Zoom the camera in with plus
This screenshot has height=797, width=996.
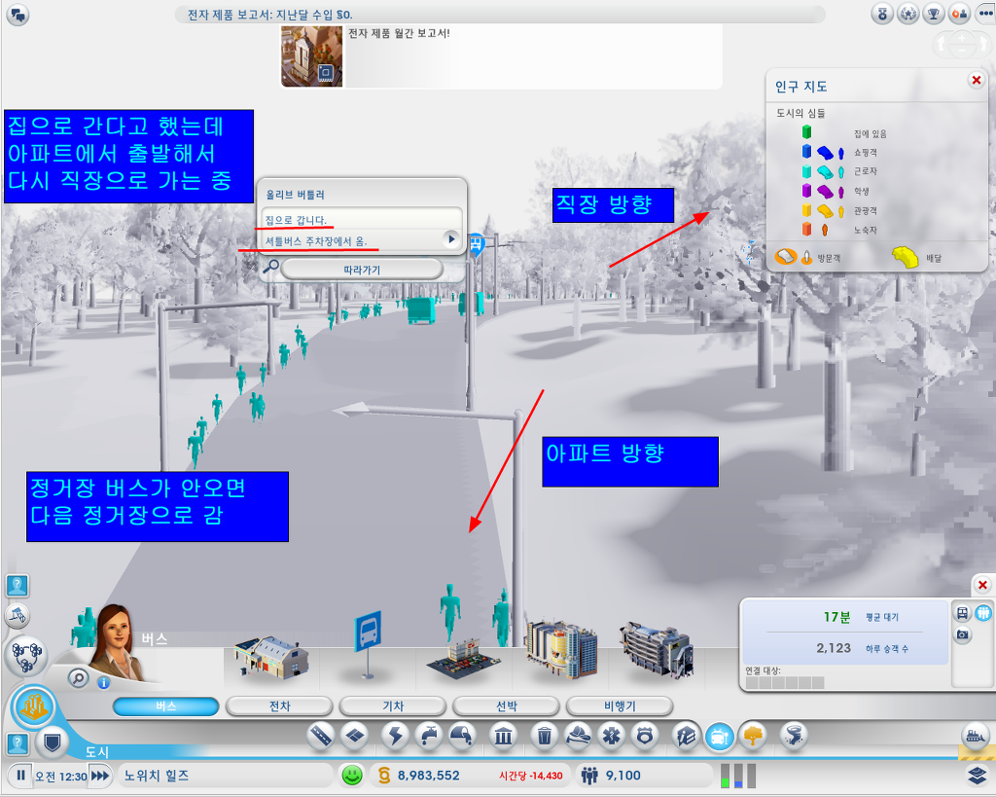point(962,38)
